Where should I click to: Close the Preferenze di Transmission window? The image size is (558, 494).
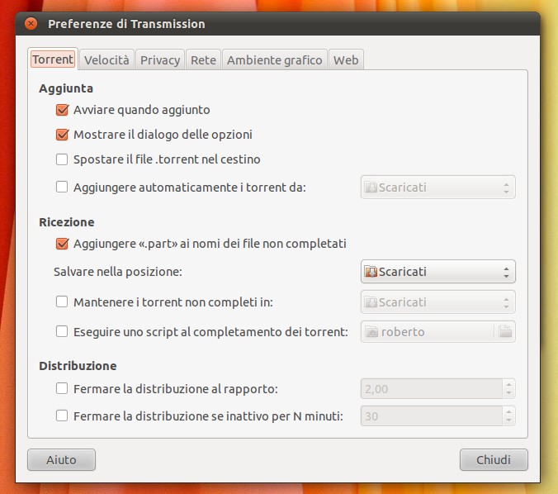(x=31, y=23)
